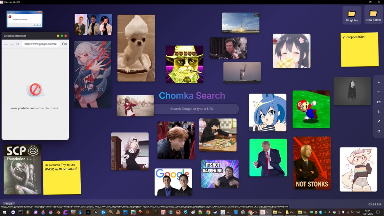The height and width of the screenshot is (216, 384).
Task: Click the rocket landing image at top
Action: point(241,23)
